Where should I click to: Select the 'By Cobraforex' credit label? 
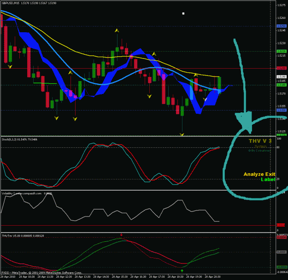(259, 151)
